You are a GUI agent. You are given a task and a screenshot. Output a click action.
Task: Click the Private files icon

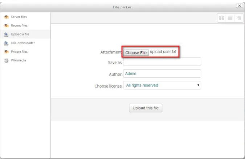(6, 52)
